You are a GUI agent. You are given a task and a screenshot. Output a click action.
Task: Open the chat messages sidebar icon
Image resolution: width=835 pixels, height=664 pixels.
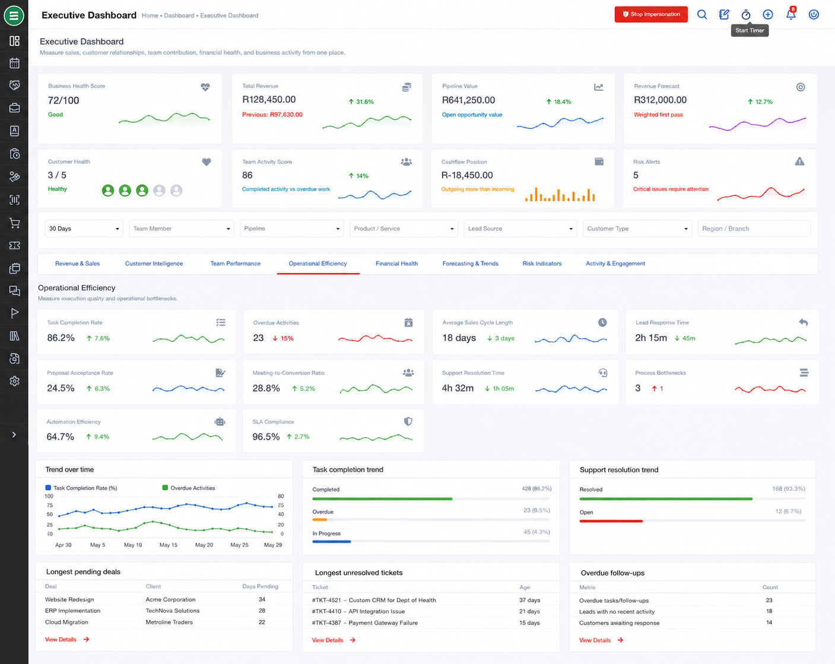coord(14,290)
